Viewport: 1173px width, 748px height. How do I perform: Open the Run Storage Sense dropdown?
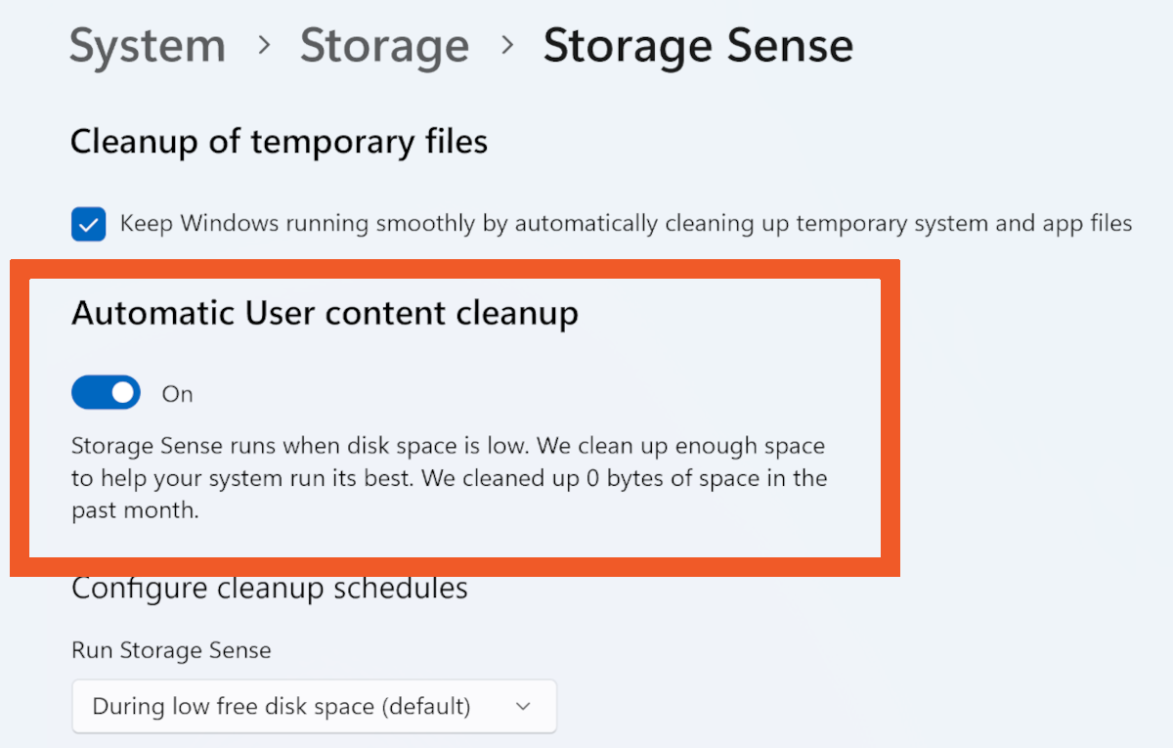tap(314, 706)
